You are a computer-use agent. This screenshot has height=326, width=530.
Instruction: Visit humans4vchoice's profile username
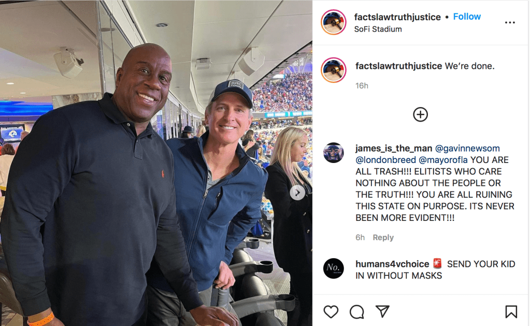tap(392, 264)
